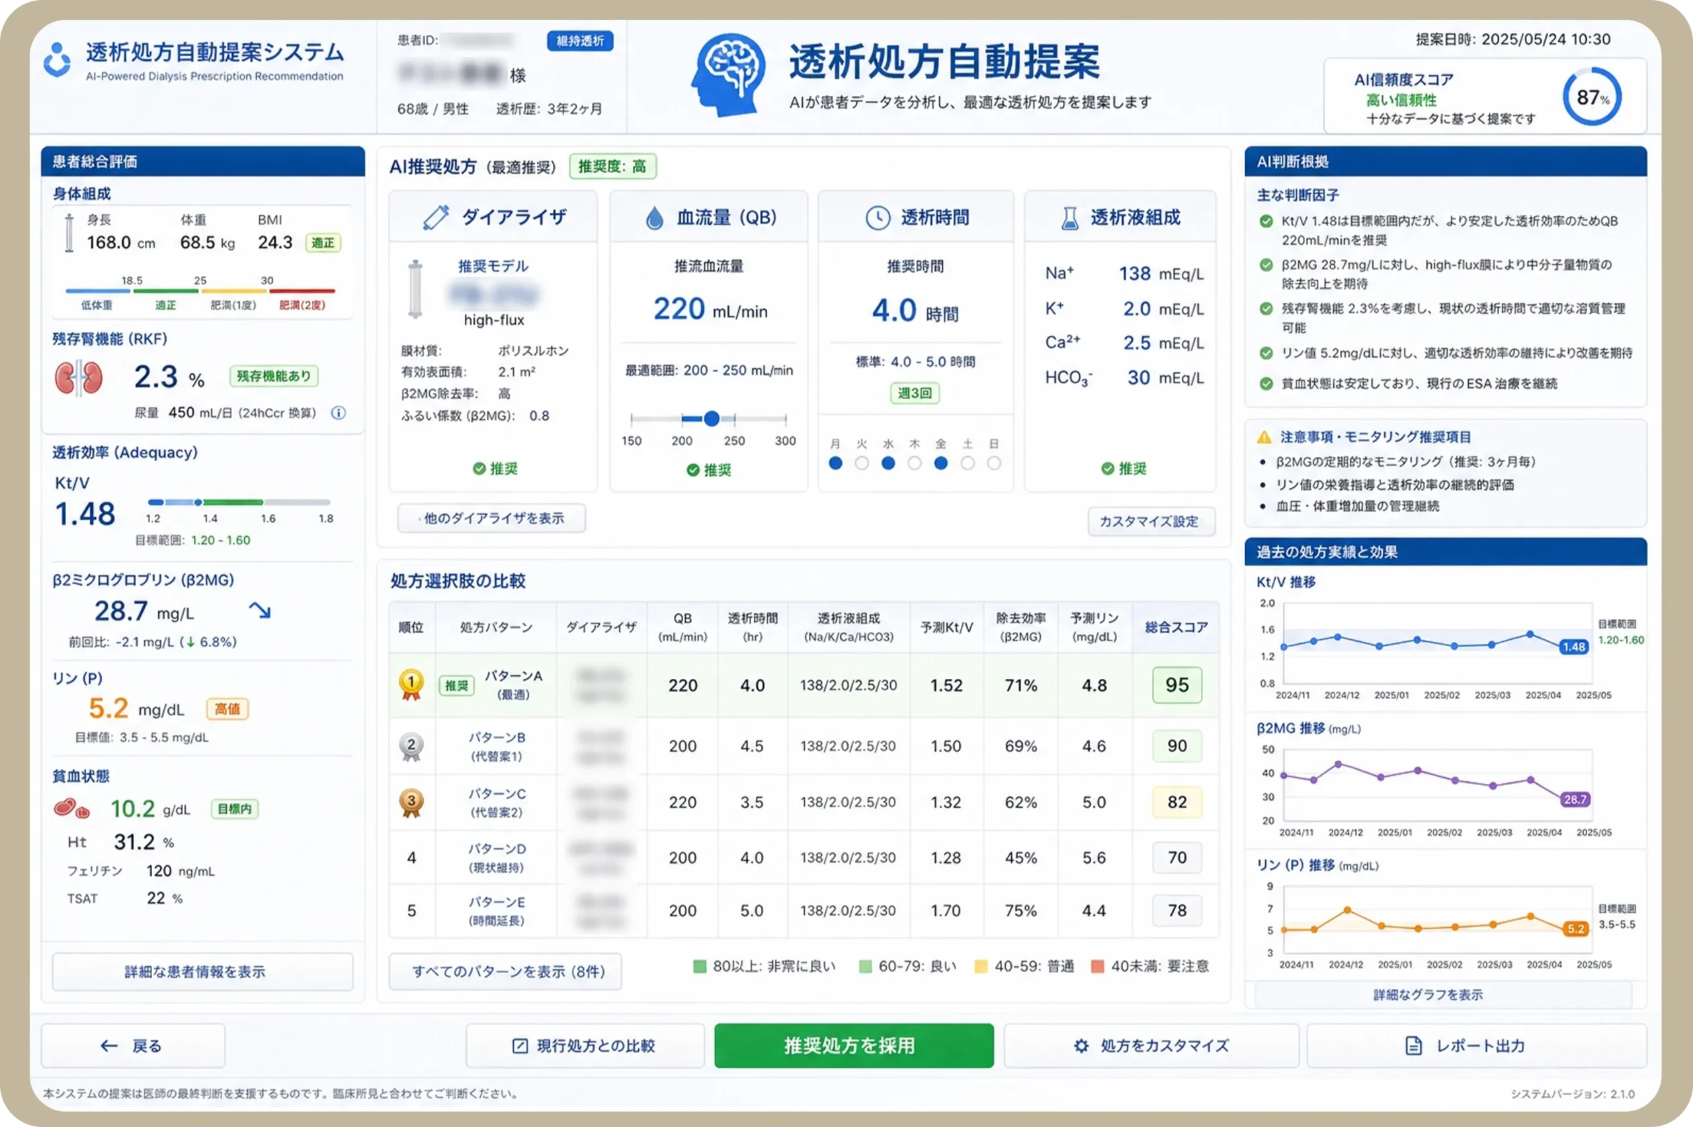This screenshot has width=1693, height=1127.
Task: Click green check beside 貧血状態は安定 reason
Action: click(x=1266, y=383)
